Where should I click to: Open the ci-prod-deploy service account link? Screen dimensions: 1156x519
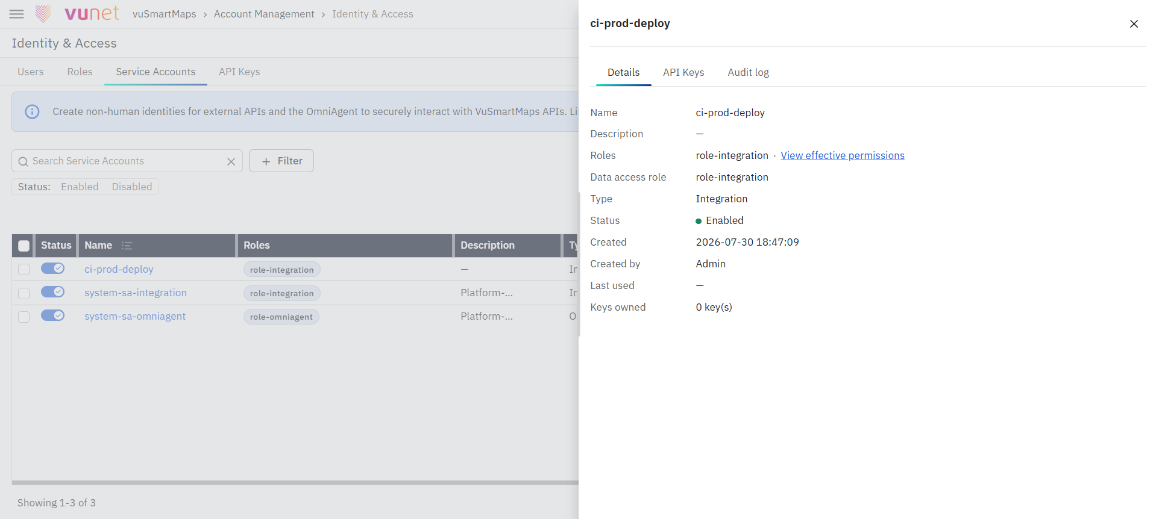point(119,269)
